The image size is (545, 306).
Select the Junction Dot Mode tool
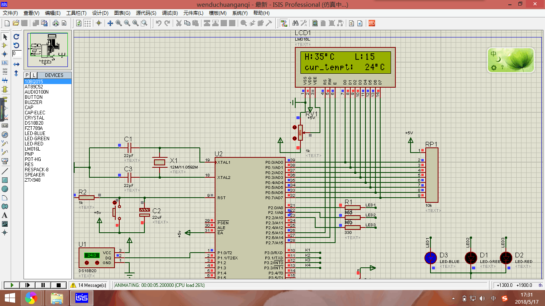5,54
